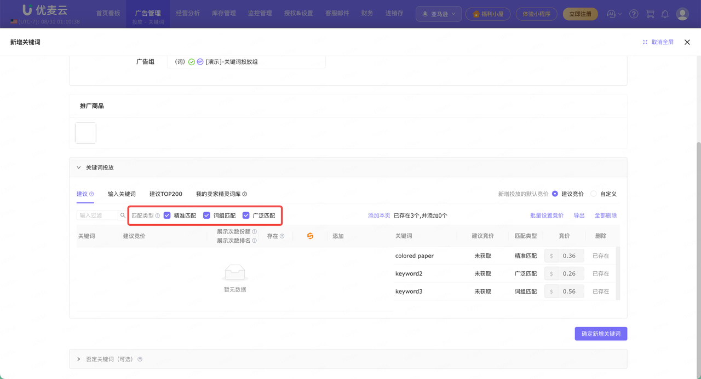The width and height of the screenshot is (701, 379).
Task: Click help icon beside 存在 column
Action: [282, 236]
